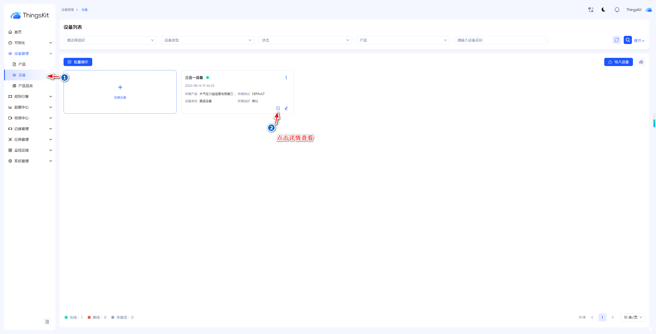The width and height of the screenshot is (656, 334).
Task: Open the 10 条/页 page size selector
Action: point(633,317)
